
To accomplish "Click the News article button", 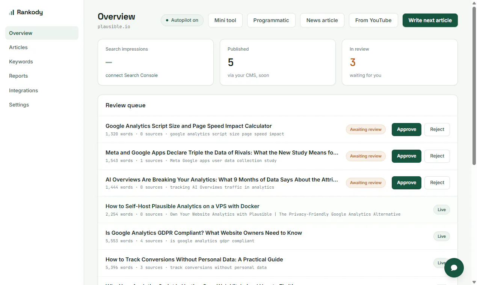I will pyautogui.click(x=322, y=20).
